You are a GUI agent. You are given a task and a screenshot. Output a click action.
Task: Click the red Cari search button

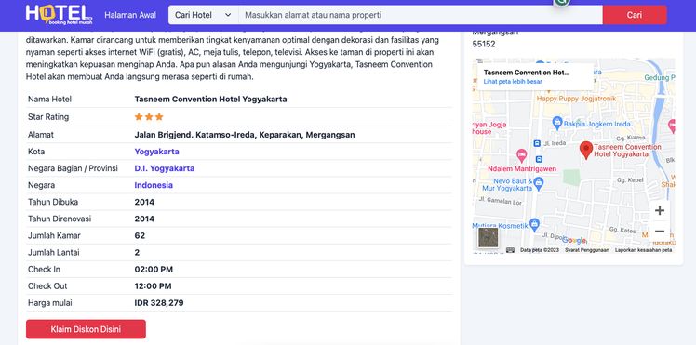coord(635,15)
